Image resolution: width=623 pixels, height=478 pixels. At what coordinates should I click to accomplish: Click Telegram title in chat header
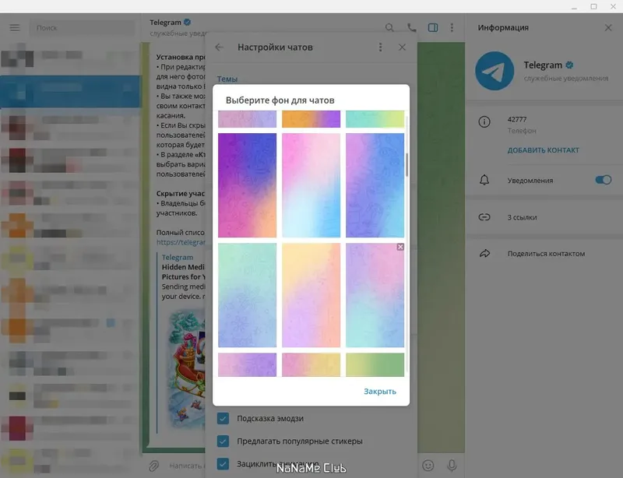[x=165, y=23]
